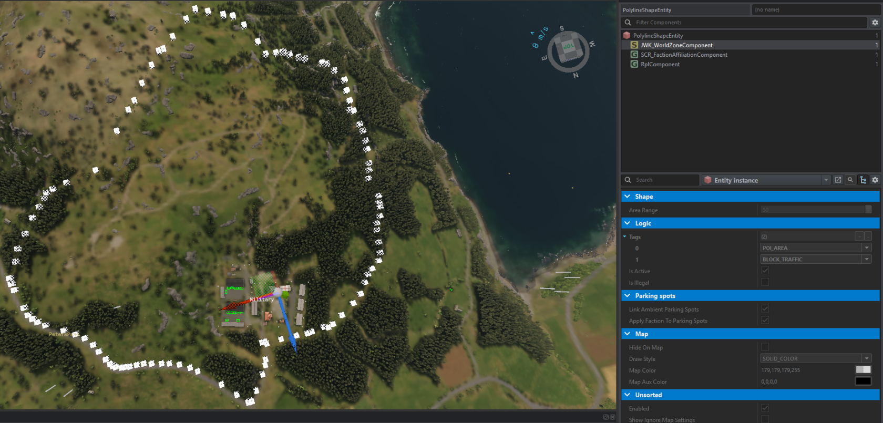This screenshot has width=883, height=423.
Task: Open the Draw Style SOLID_COLOR dropdown
Action: click(x=867, y=358)
